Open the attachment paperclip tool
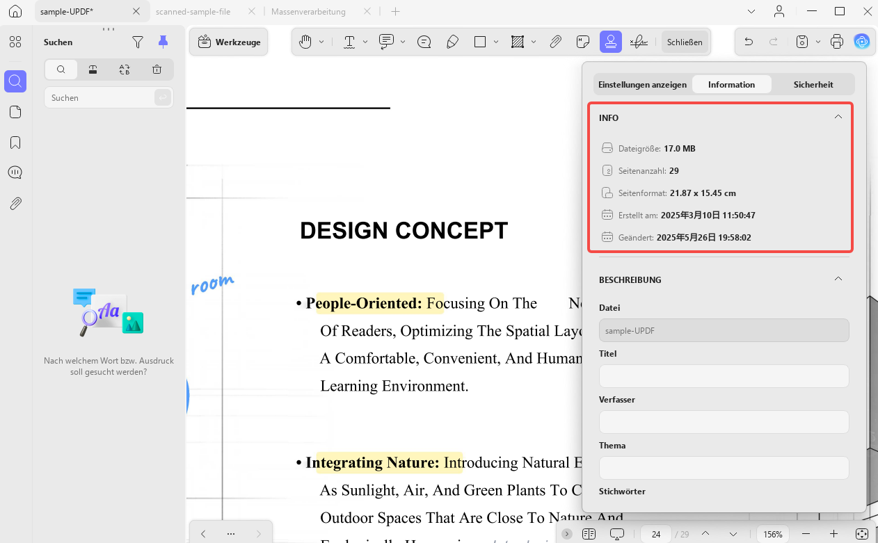This screenshot has height=543, width=878. tap(555, 42)
